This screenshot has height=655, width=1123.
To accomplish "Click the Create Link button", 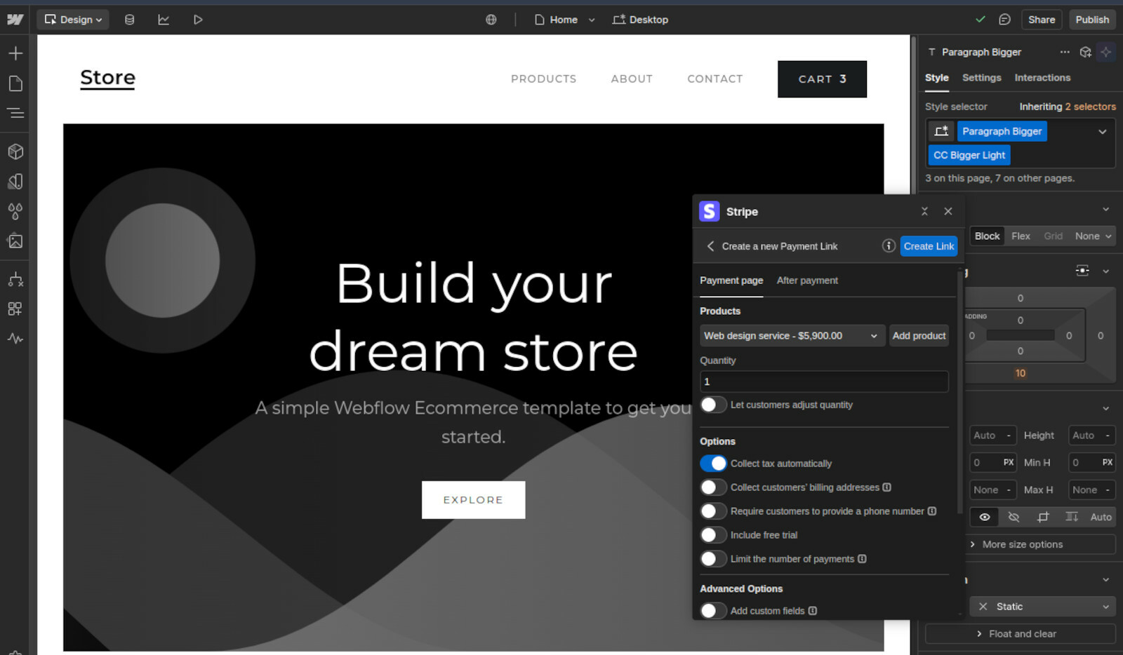I will click(x=928, y=246).
